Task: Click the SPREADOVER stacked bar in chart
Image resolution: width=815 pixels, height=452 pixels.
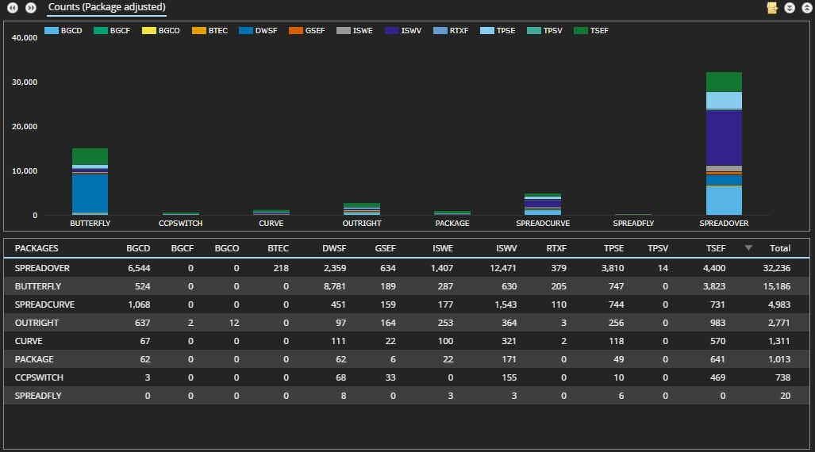Action: pos(724,144)
